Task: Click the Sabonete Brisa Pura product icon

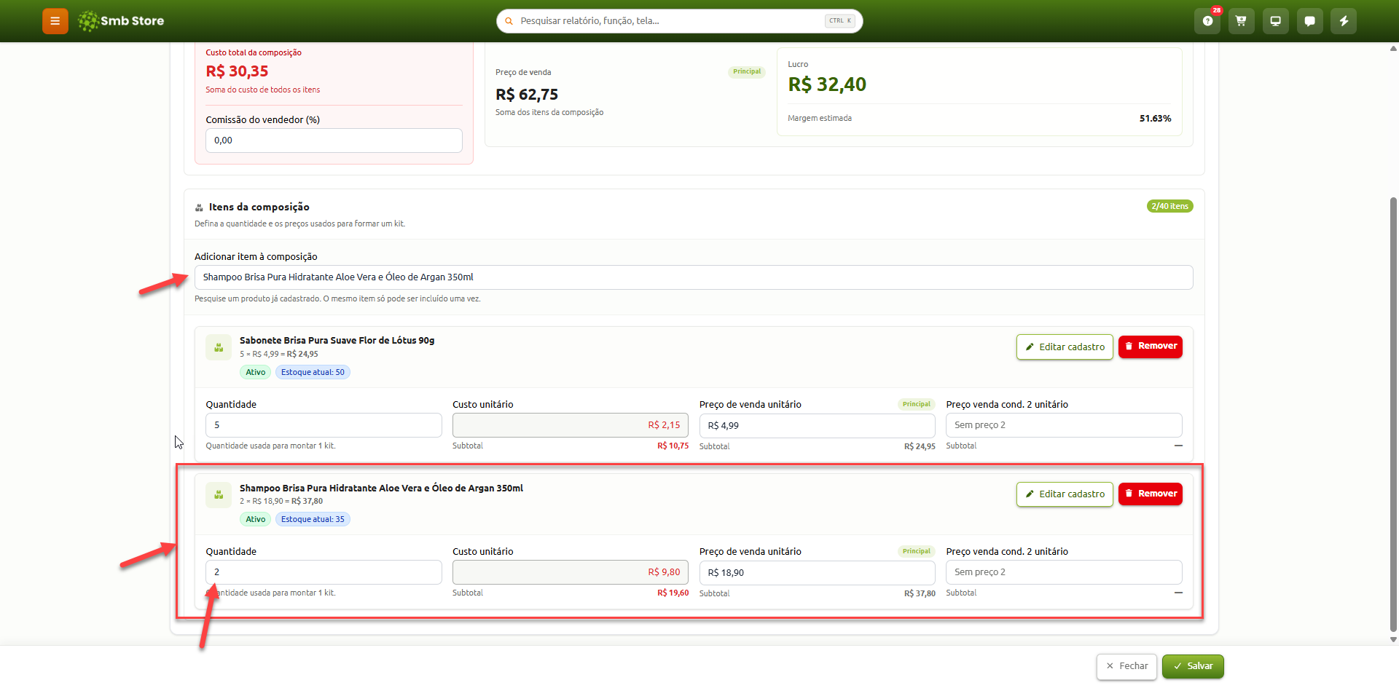Action: coord(219,347)
